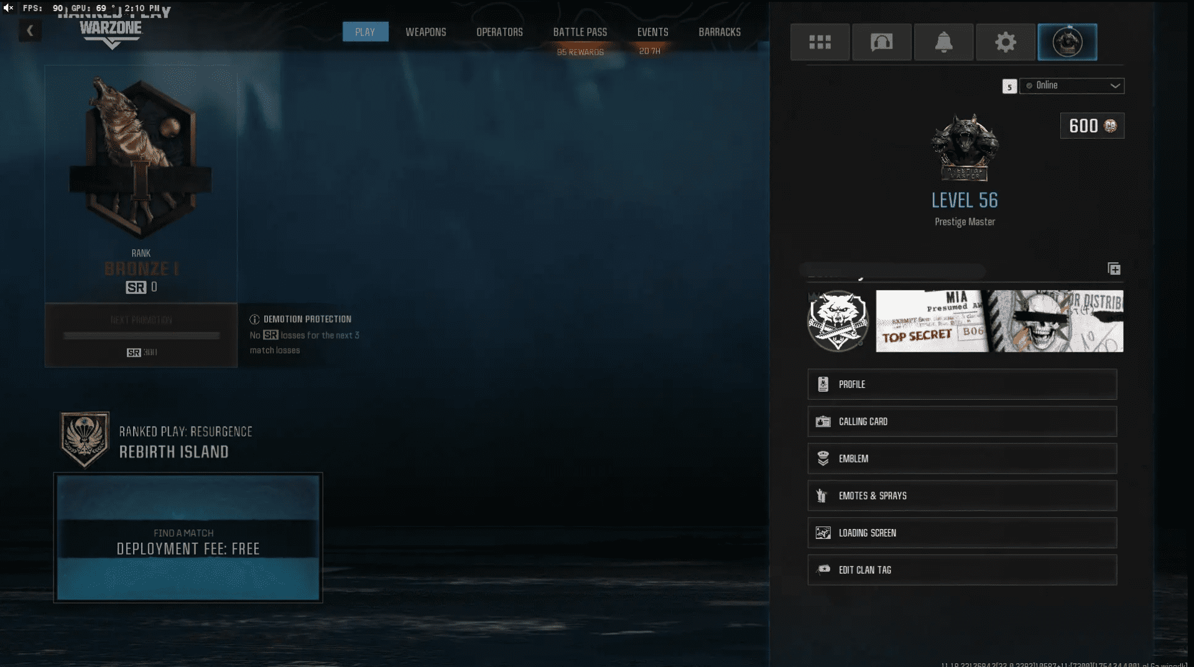Open the notifications bell icon
Viewport: 1194px width, 667px height.
point(943,42)
